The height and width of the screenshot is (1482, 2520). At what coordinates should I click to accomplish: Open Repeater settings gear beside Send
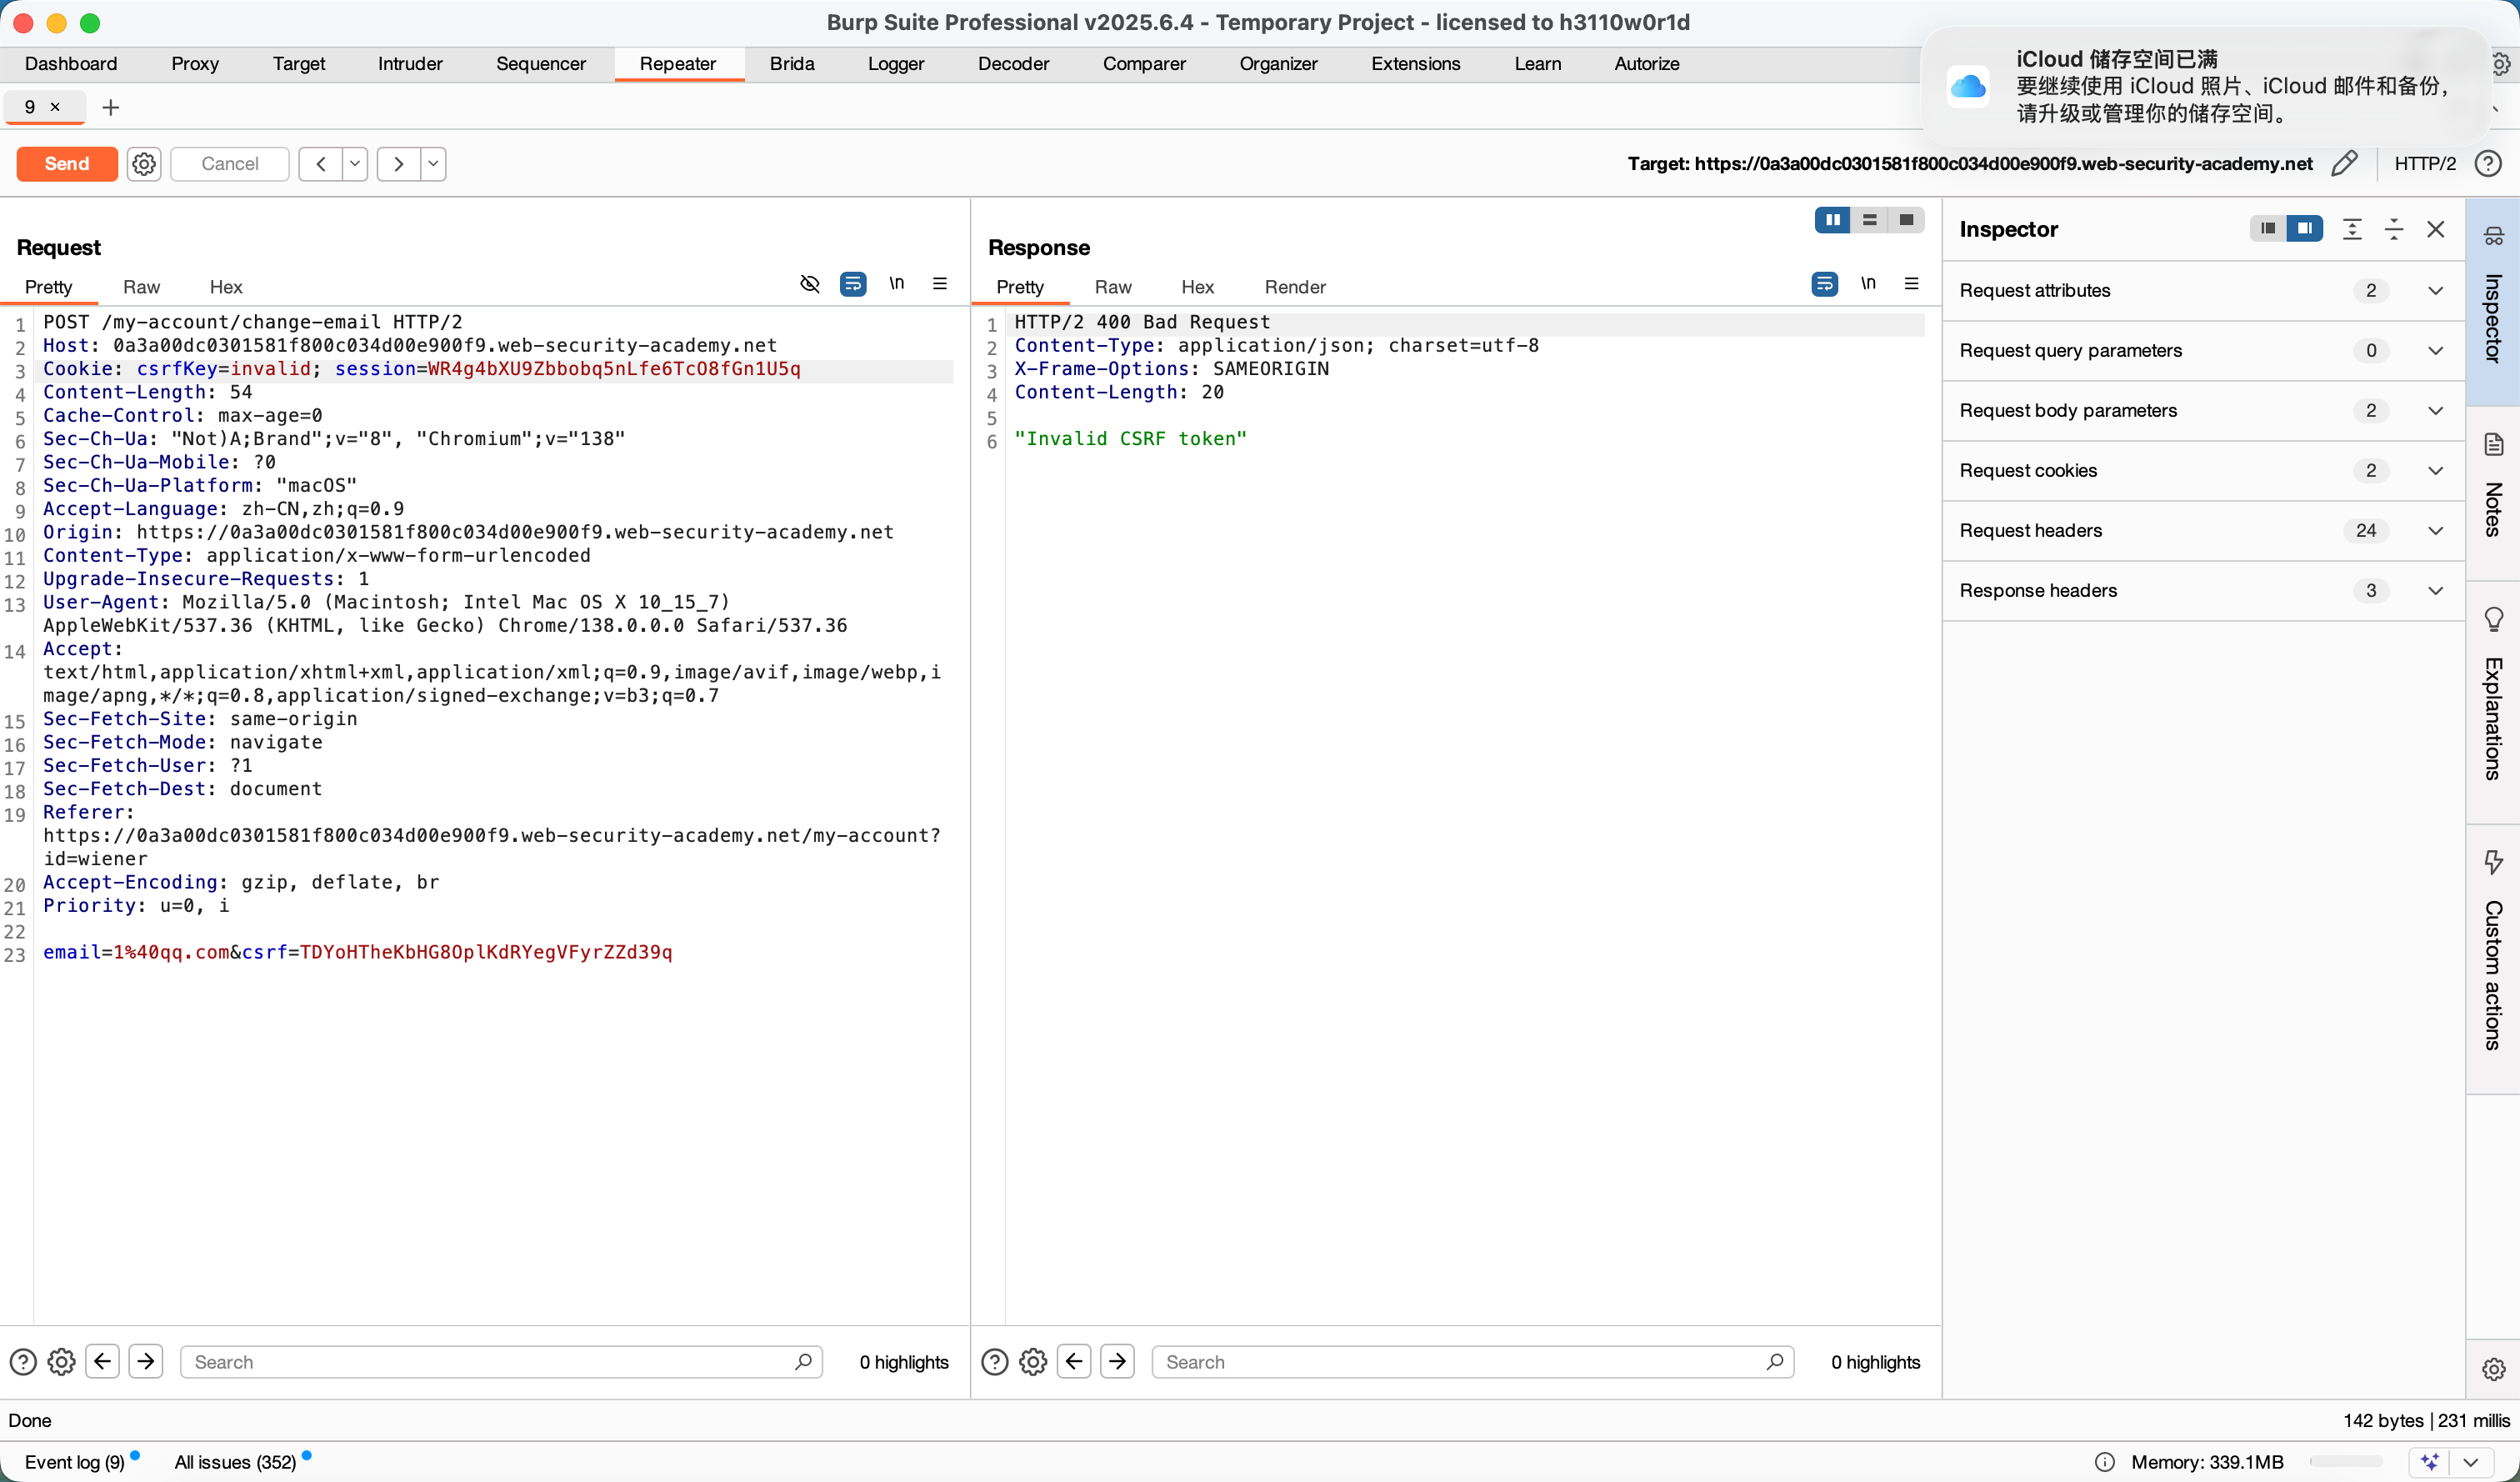click(x=144, y=163)
